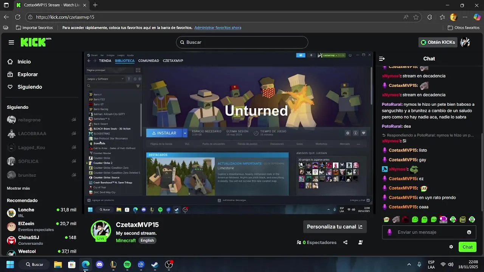Open Edge Copilot icon
The height and width of the screenshot is (272, 484).
tap(477, 17)
